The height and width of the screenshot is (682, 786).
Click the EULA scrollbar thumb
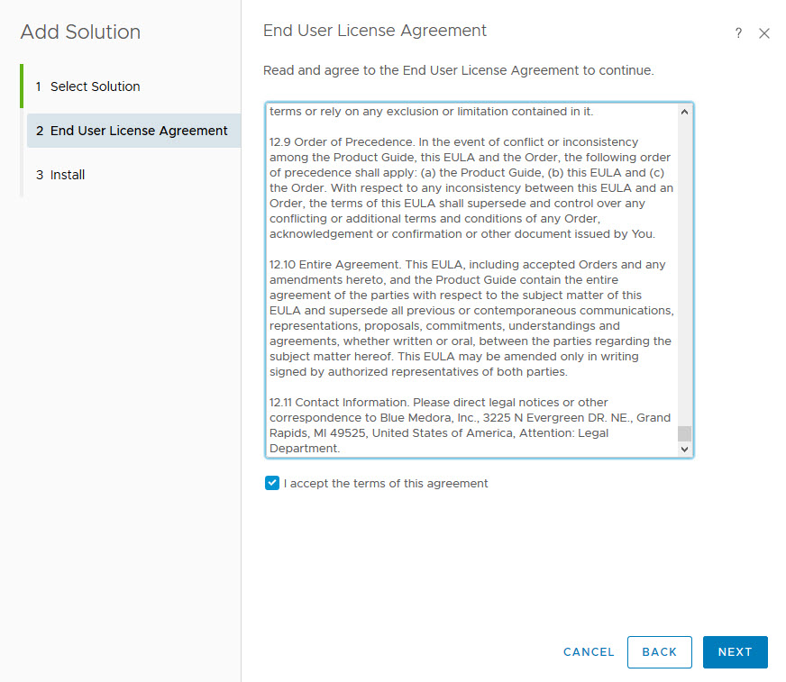684,433
